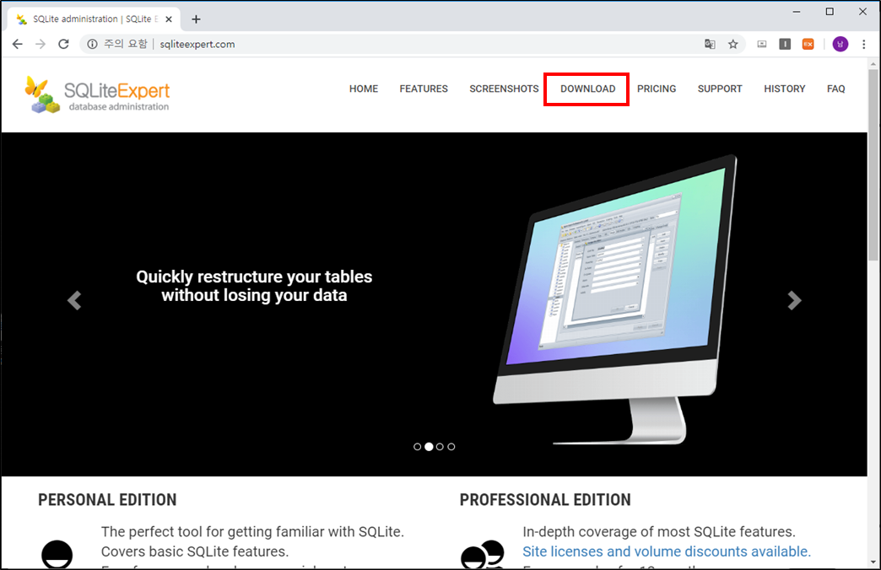
Task: Open Site licenses and volume discounts link
Action: 667,551
